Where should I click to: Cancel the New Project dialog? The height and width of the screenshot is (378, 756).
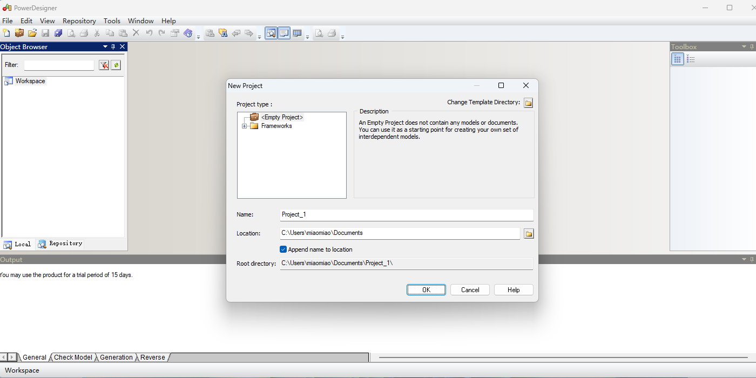470,290
